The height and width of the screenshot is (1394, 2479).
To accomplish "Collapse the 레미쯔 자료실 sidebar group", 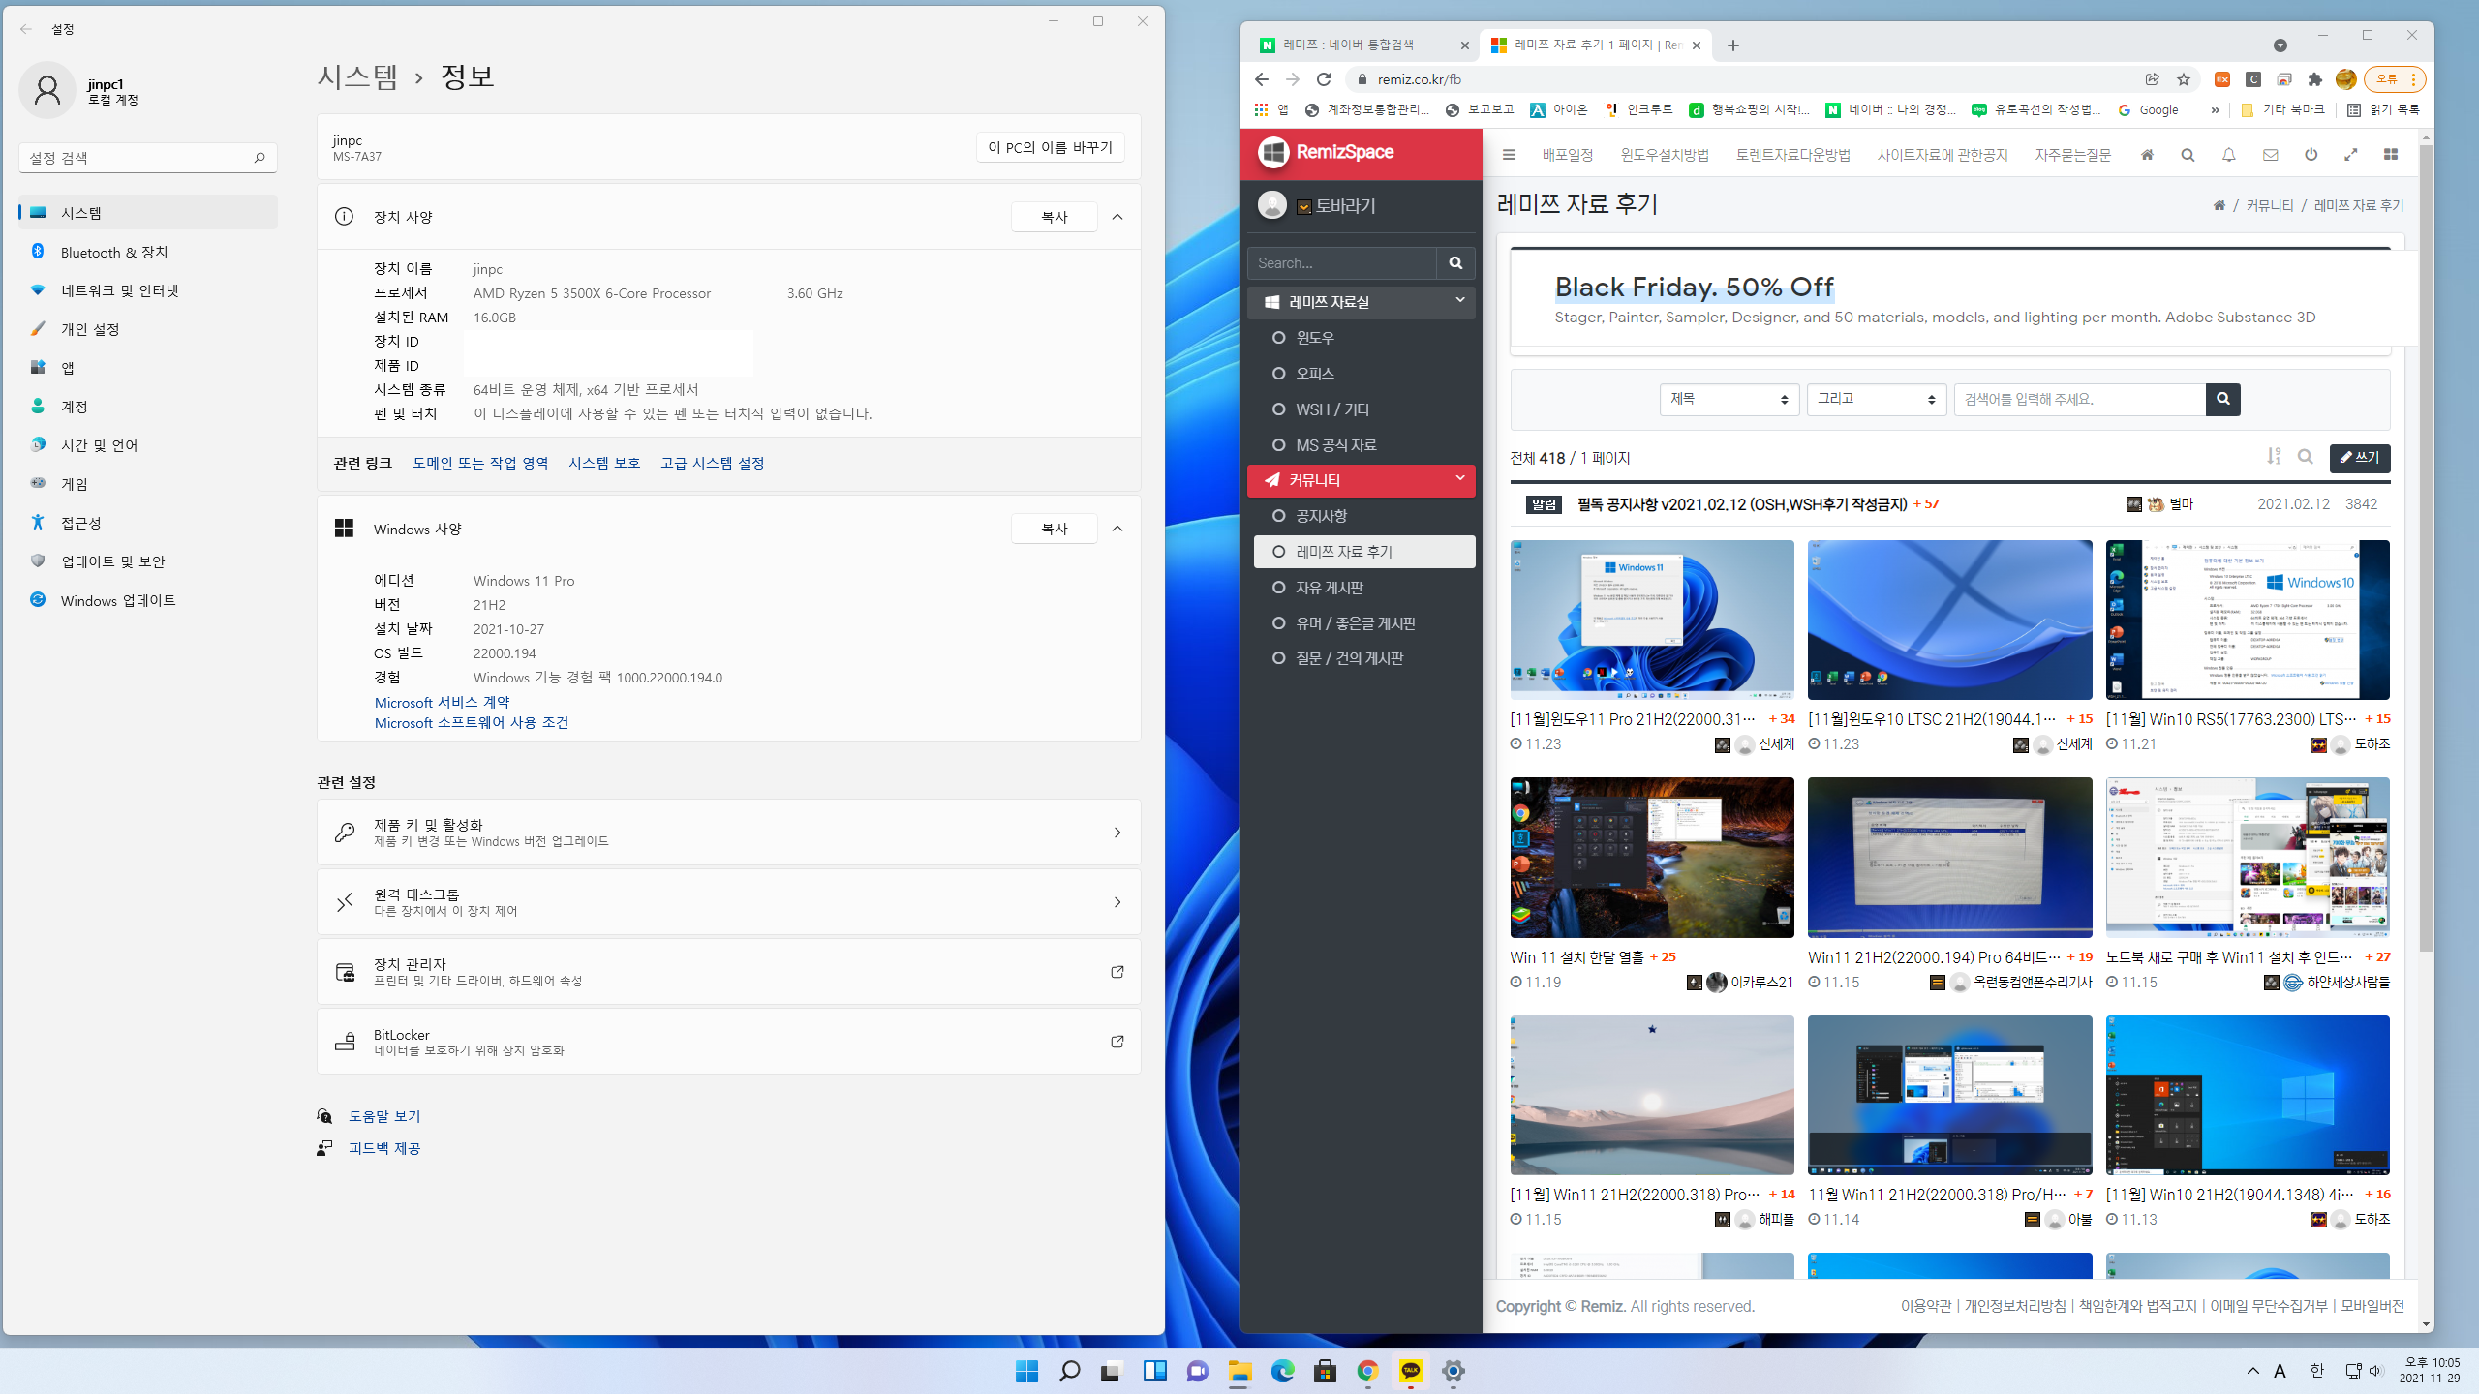I will 1361,302.
